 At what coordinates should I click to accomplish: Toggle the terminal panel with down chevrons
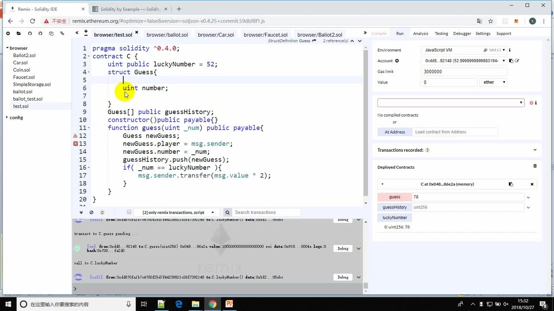point(81,212)
